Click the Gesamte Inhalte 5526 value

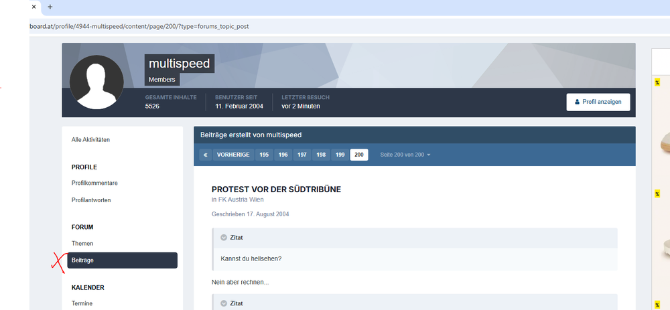(152, 106)
